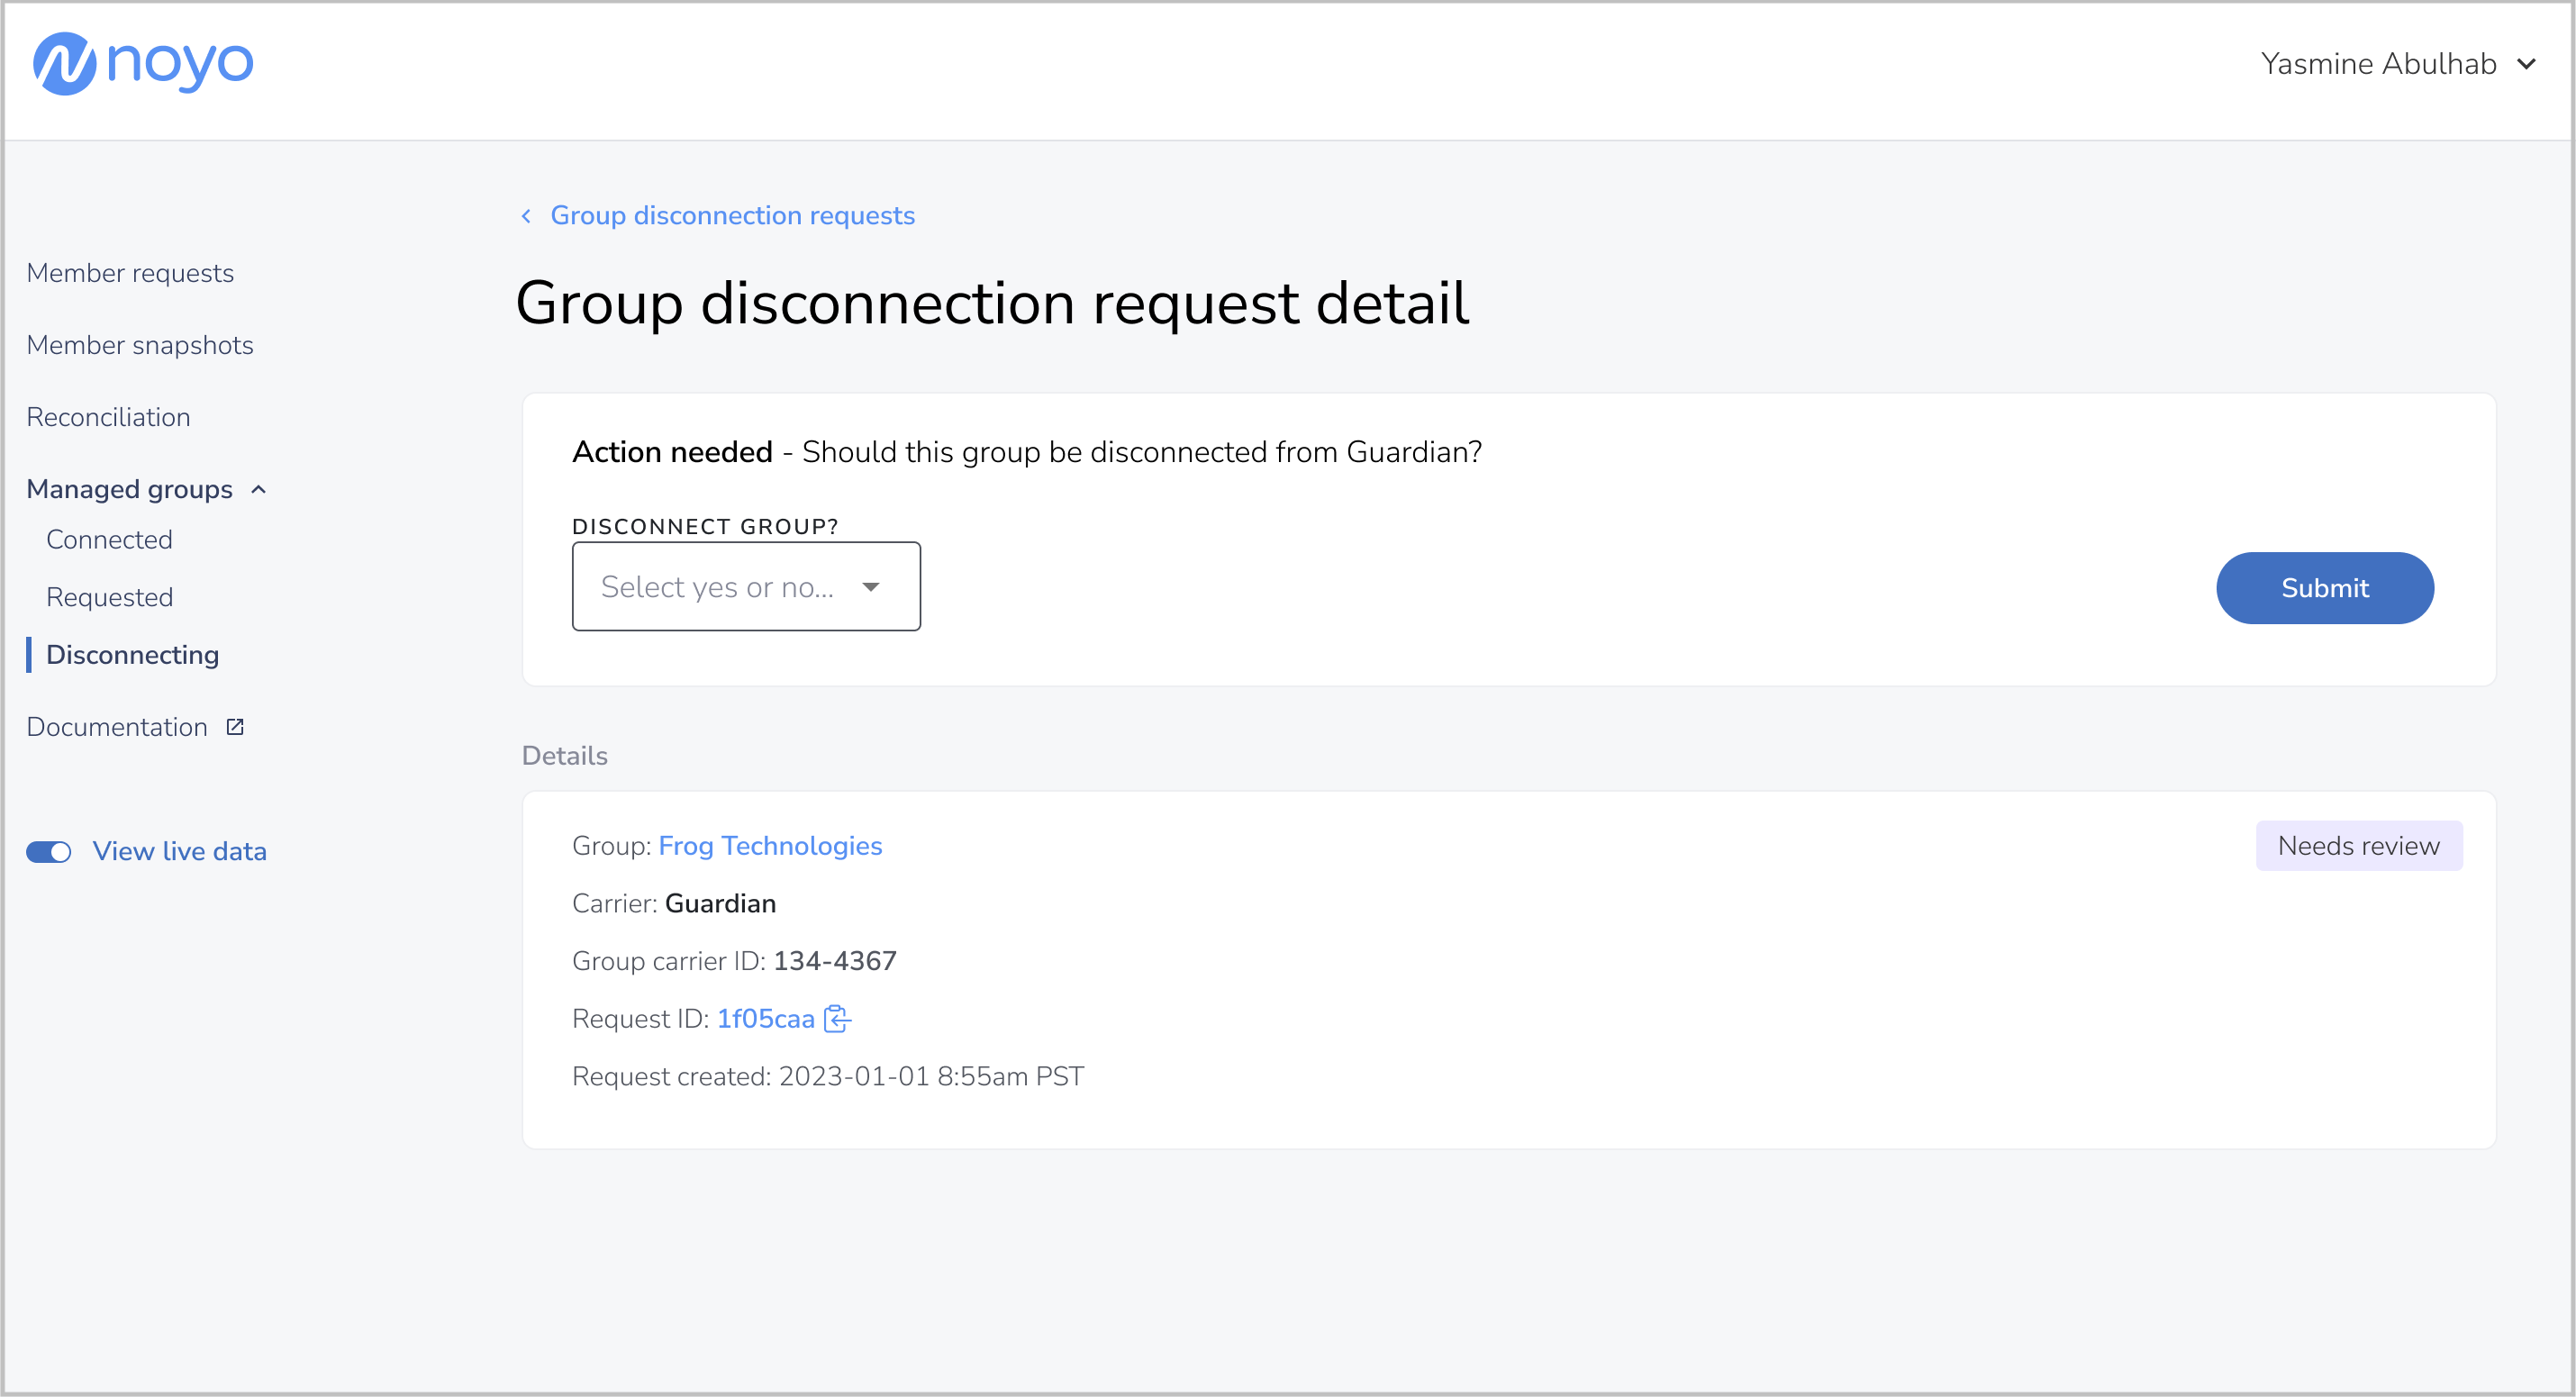Click the View live data label
The width and height of the screenshot is (2576, 1397).
[x=180, y=852]
